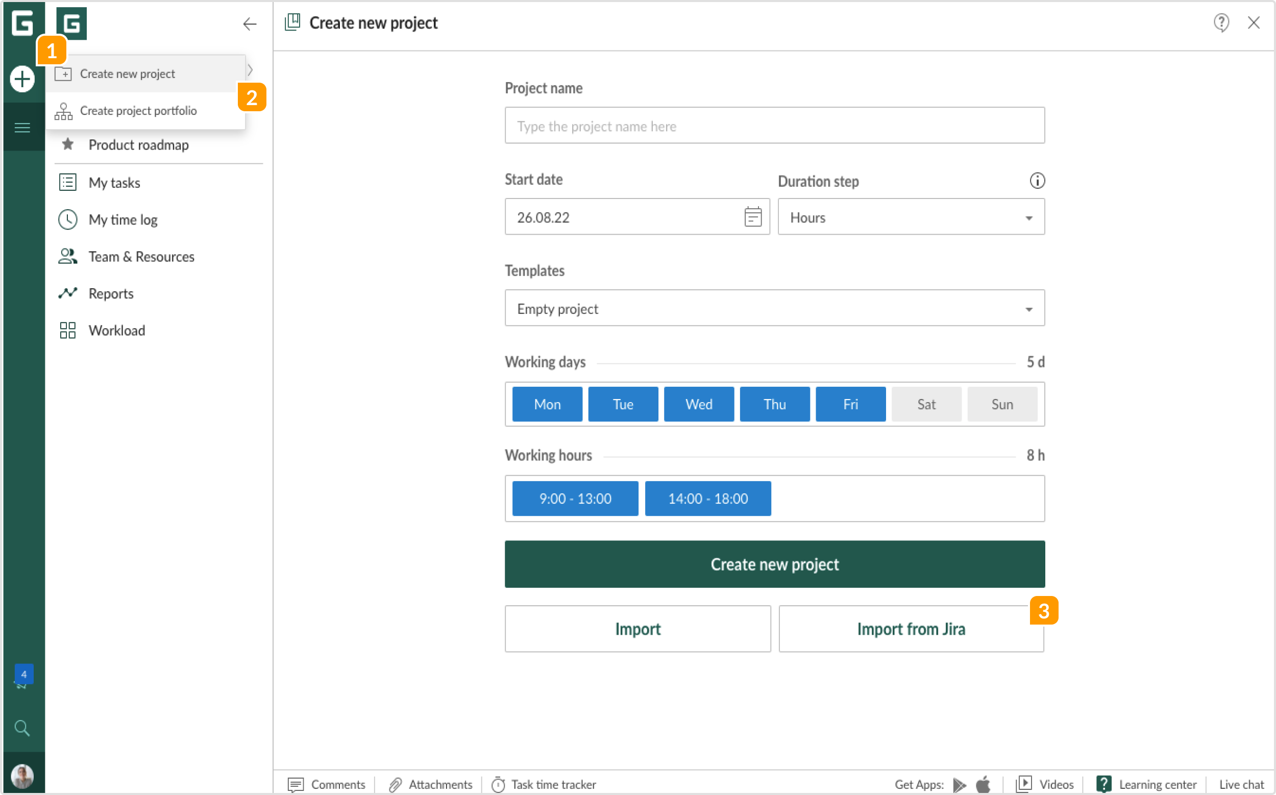Open the calendar picker for start date
The image size is (1276, 795).
coord(753,217)
